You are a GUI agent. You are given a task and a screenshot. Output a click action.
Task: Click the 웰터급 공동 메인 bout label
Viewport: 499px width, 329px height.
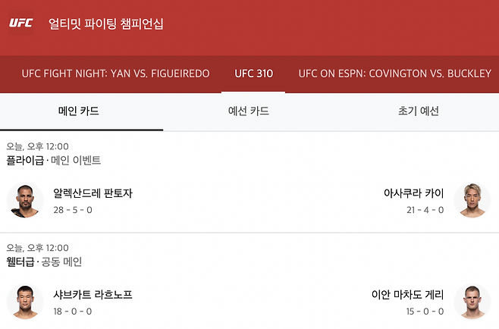coord(44,262)
